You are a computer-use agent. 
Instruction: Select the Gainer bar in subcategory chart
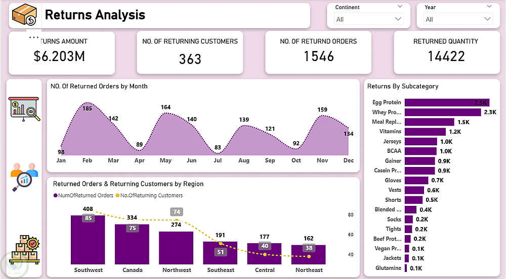point(420,161)
